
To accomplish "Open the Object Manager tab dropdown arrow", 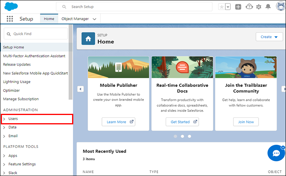I will tap(94, 19).
